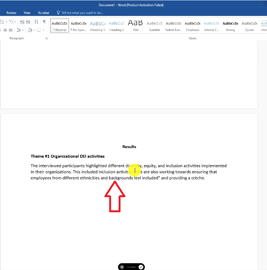The image size is (267, 270).
Task: Apply the Normal style
Action: (x=60, y=26)
